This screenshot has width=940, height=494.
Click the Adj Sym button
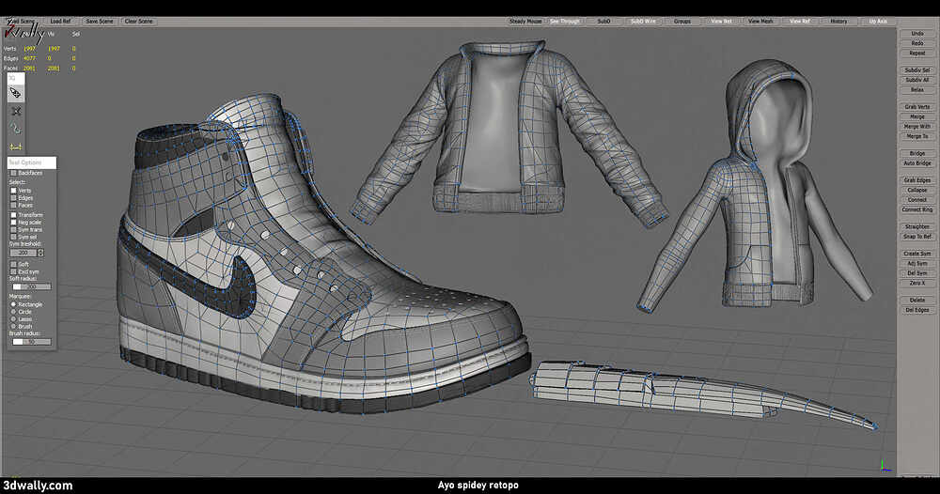pyautogui.click(x=917, y=263)
